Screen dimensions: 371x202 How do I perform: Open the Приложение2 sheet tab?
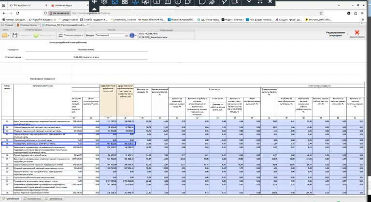(32, 199)
